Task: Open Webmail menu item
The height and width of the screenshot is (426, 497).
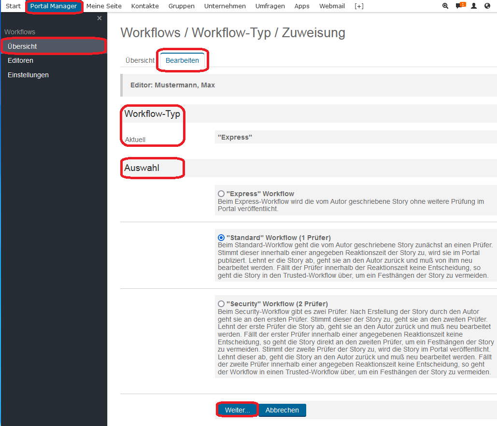Action: pyautogui.click(x=332, y=6)
